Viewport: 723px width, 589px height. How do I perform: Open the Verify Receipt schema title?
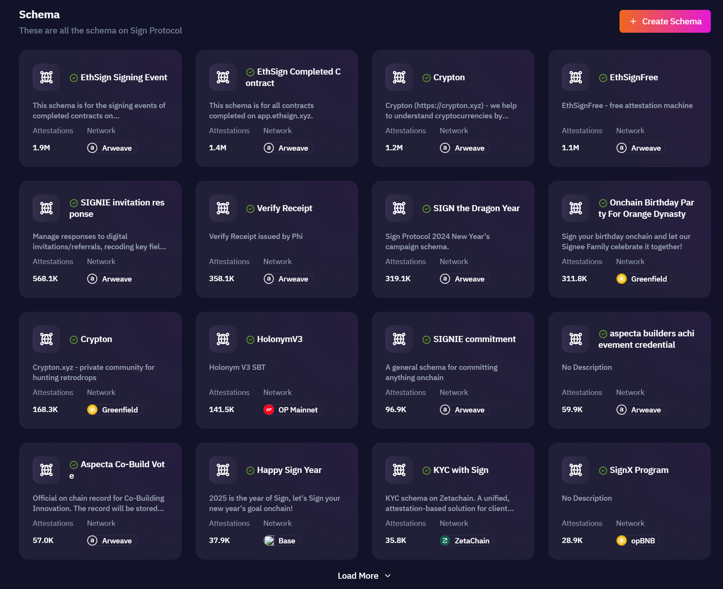[285, 208]
